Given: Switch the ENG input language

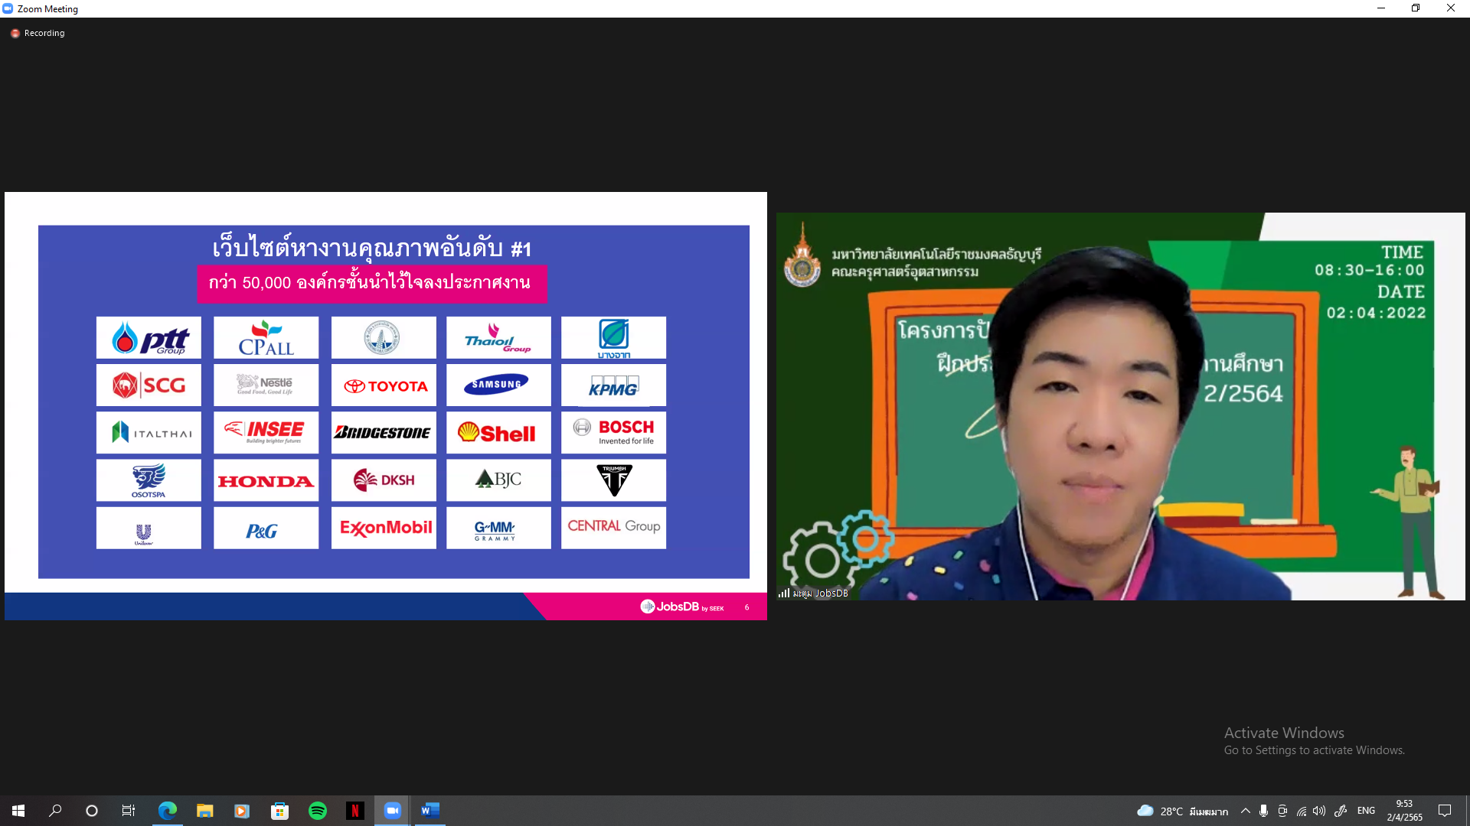Looking at the screenshot, I should [x=1366, y=811].
